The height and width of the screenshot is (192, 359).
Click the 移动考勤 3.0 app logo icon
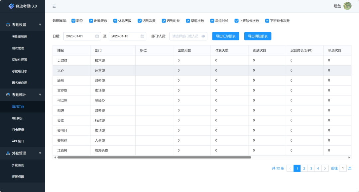11,6
